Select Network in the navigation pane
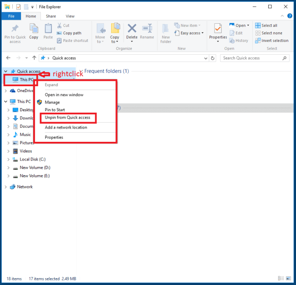This screenshot has width=296, height=285. click(25, 187)
